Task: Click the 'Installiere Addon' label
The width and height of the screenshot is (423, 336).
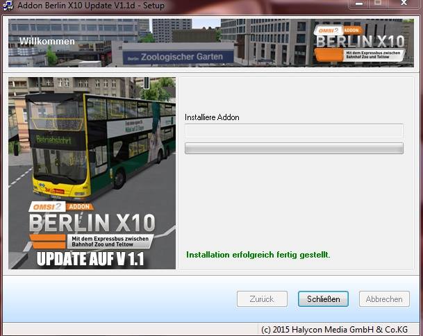Action: (212, 117)
